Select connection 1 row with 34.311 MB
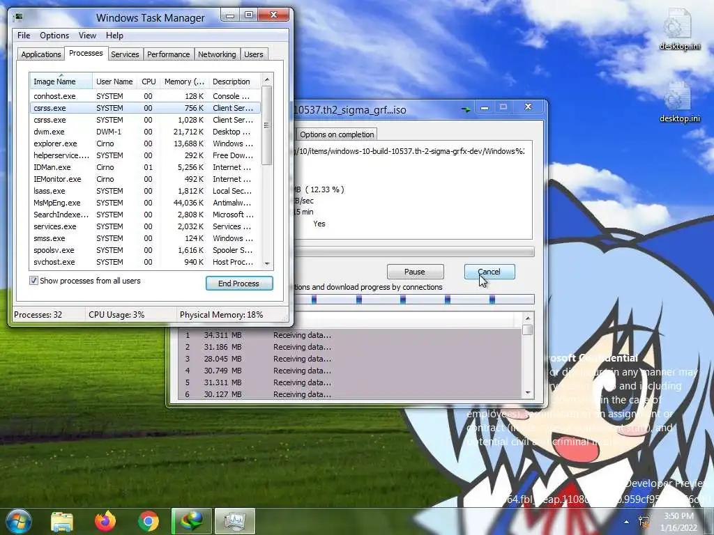 coord(350,335)
